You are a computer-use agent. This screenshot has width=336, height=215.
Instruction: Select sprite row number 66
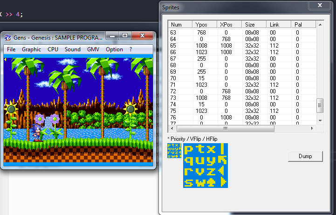[242, 52]
